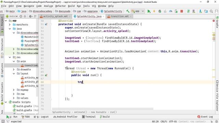Switch to the transition.xml editor tab

click(119, 16)
